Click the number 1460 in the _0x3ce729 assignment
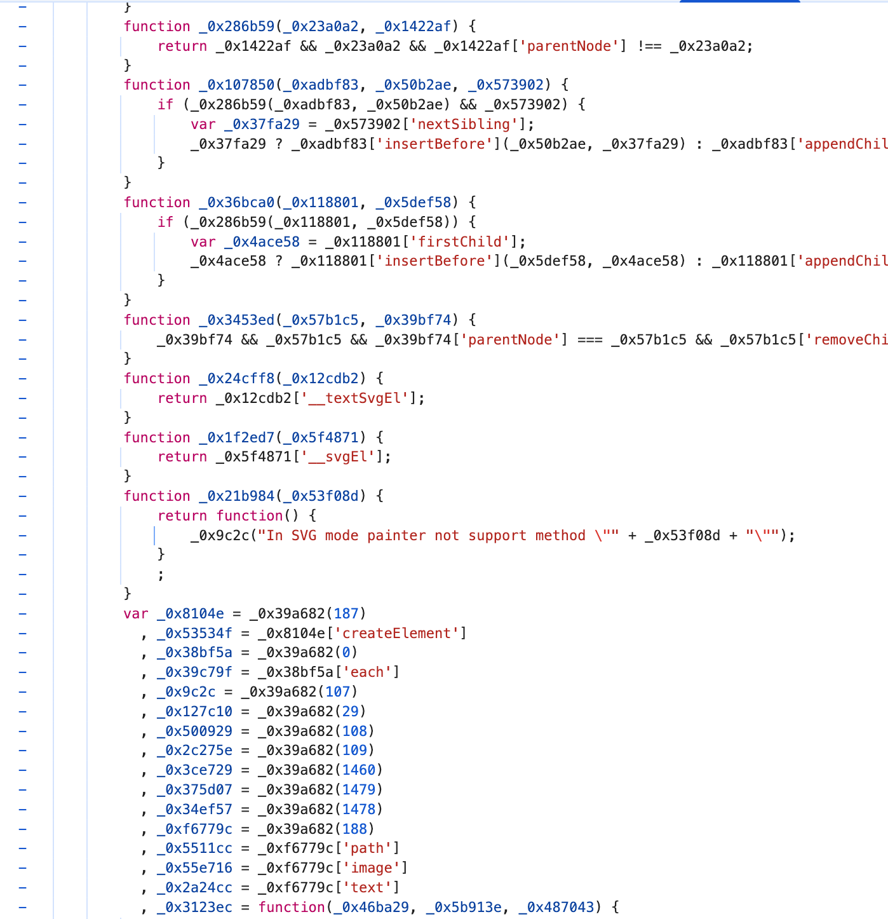 358,770
